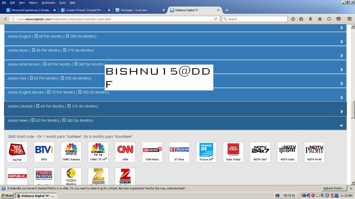
Task: Select the Aaj Tak channel logo
Action: [17, 152]
